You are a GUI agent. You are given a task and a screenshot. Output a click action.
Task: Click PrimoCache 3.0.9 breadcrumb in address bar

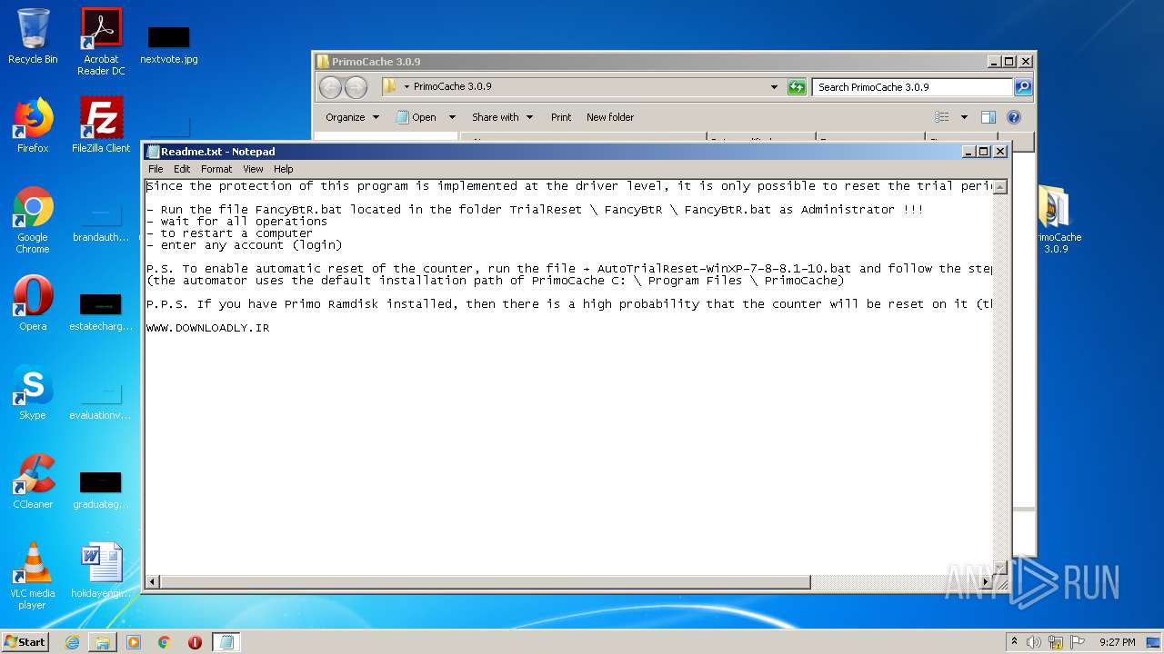click(452, 87)
